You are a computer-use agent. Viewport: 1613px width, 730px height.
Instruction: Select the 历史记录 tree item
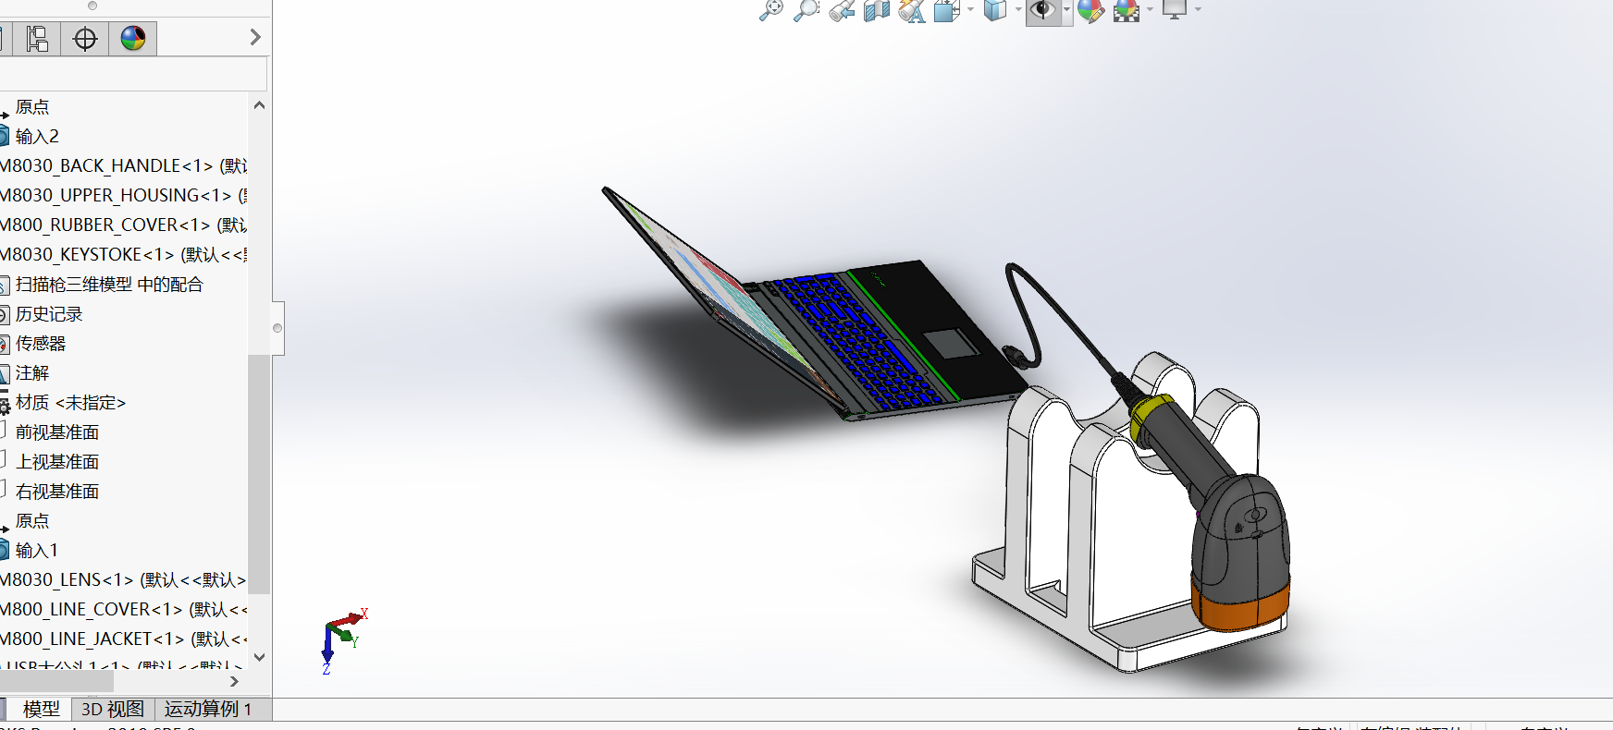(x=49, y=314)
